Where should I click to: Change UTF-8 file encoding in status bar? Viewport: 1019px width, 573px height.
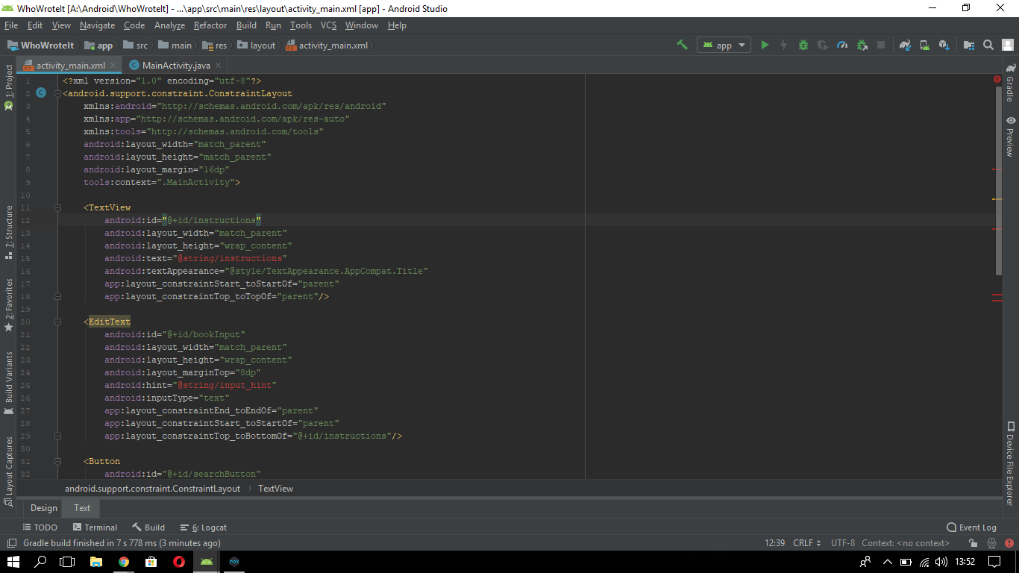[843, 543]
